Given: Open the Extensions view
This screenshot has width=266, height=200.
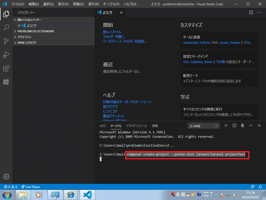Looking at the screenshot, I should pos(6,68).
